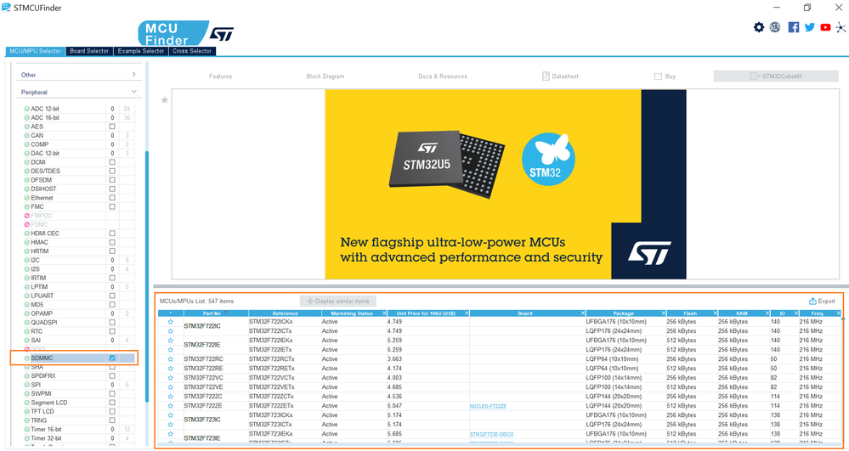This screenshot has width=849, height=451.
Task: Remove the RAM column with its X
Action: [767, 313]
